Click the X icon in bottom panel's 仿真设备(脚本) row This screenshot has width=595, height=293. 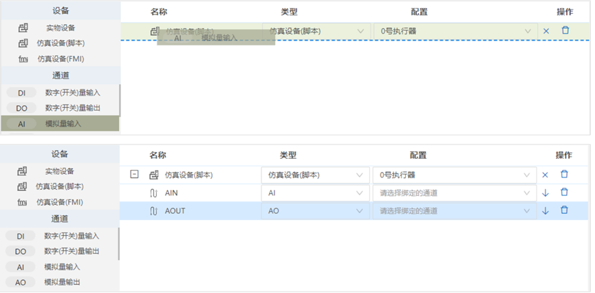coord(545,175)
